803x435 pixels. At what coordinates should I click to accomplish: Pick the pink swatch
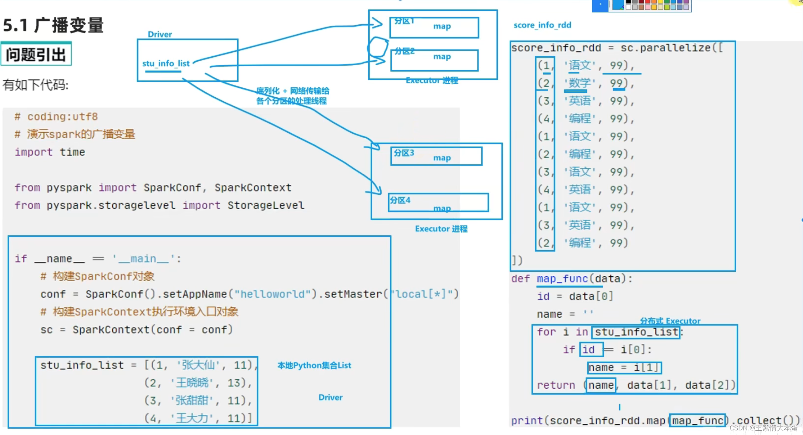[x=648, y=7]
